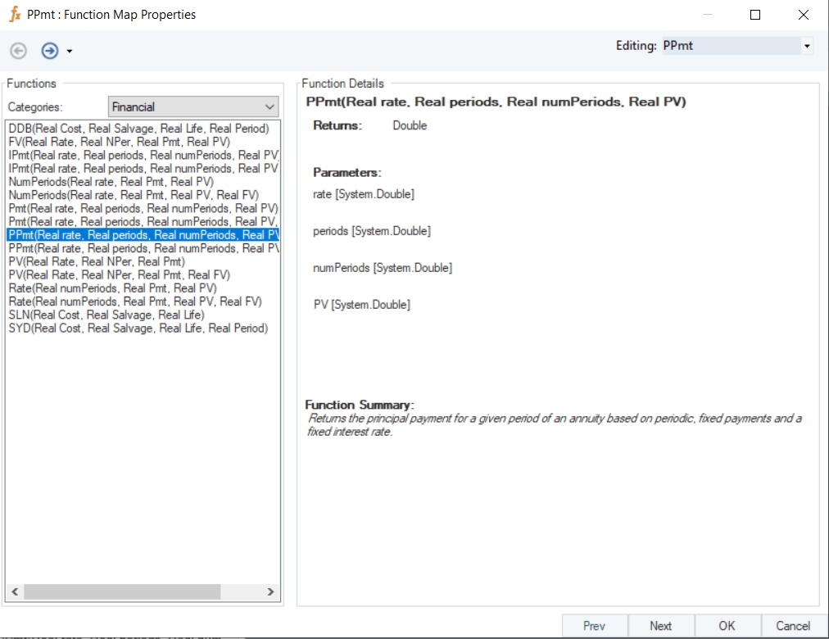Select SLN(Real Cost, Real Salvage, Real Life)

(106, 315)
